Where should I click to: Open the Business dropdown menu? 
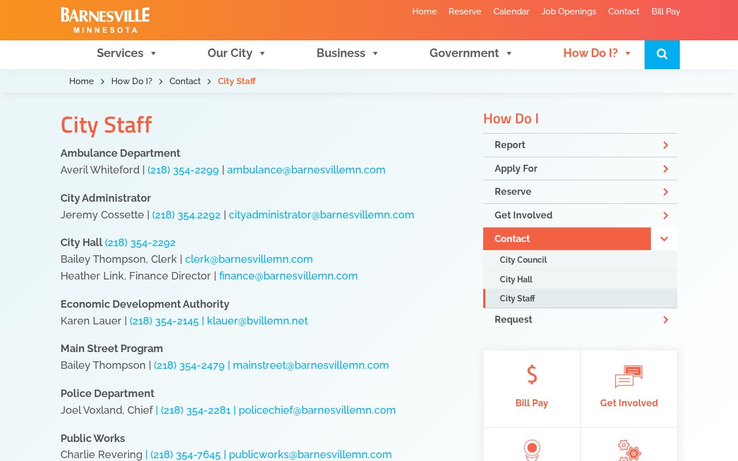(348, 54)
